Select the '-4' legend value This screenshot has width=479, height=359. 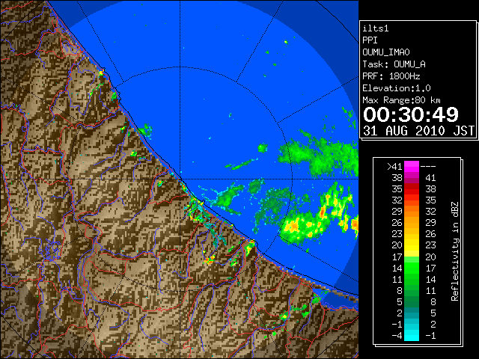(397, 336)
